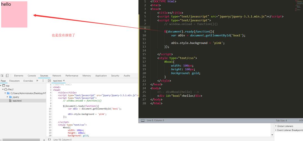Toggle Sublime side bar icon in status bar
This screenshot has height=141, width=303.
[143, 120]
